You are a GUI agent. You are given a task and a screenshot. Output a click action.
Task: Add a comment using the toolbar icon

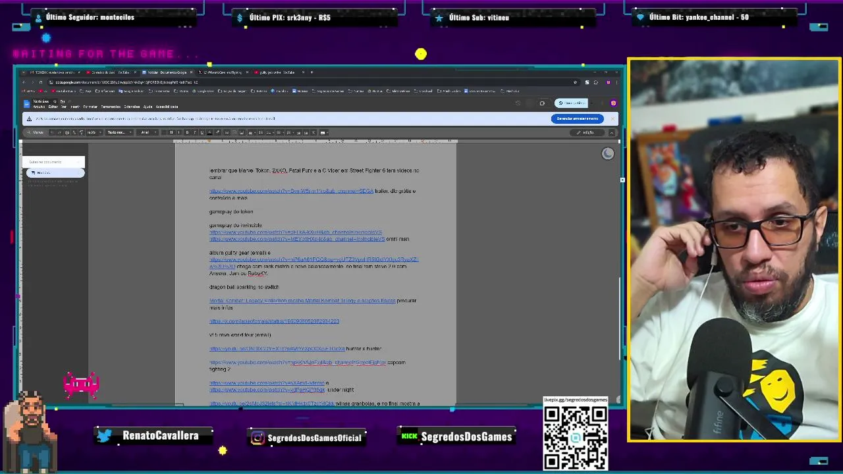tap(234, 132)
